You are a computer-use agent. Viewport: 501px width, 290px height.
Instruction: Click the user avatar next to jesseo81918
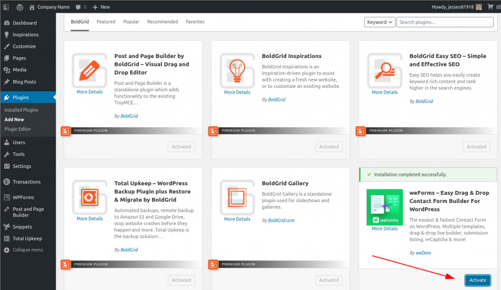pos(478,7)
